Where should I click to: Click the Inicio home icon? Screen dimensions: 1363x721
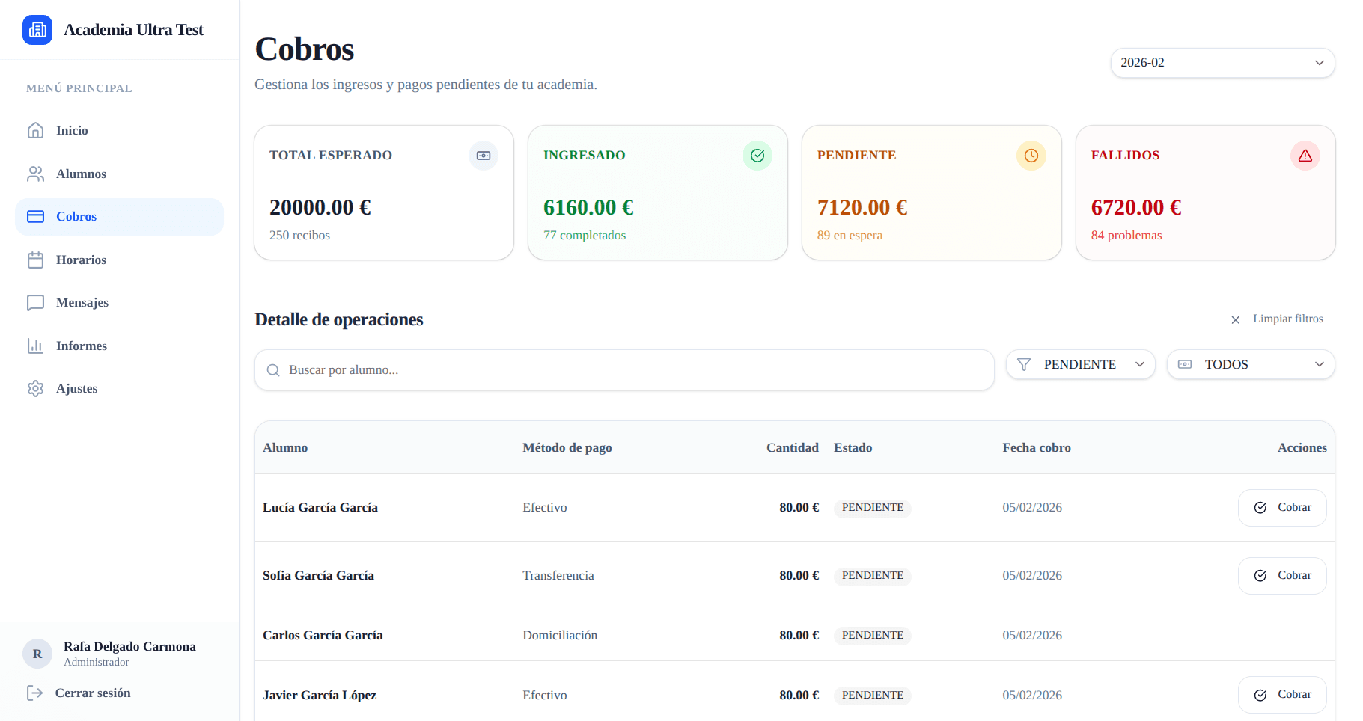(35, 130)
